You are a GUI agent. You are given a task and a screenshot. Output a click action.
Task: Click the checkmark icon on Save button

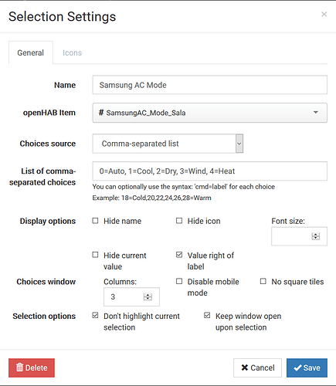tap(297, 367)
